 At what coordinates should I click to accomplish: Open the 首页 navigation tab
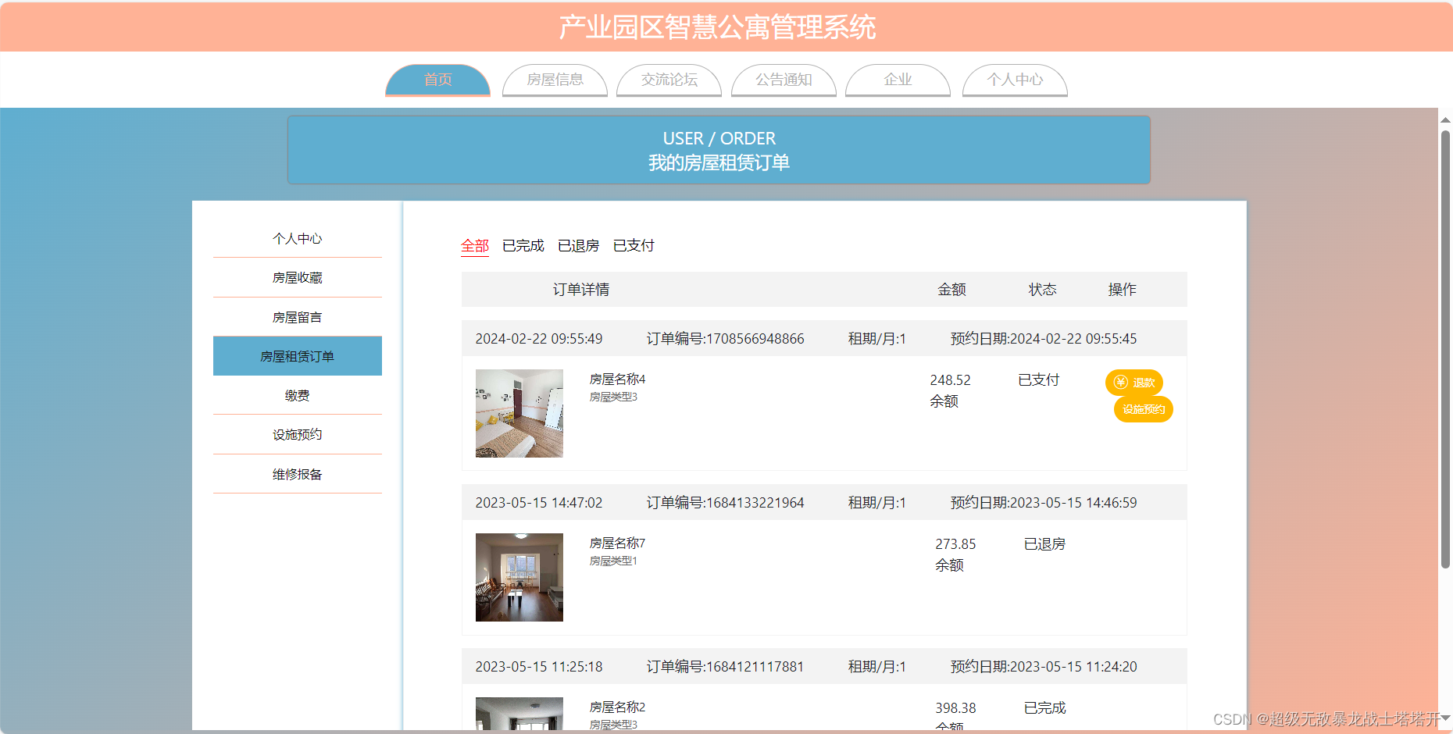point(437,80)
